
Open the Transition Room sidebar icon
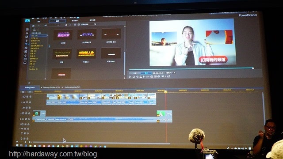[x=26, y=48]
